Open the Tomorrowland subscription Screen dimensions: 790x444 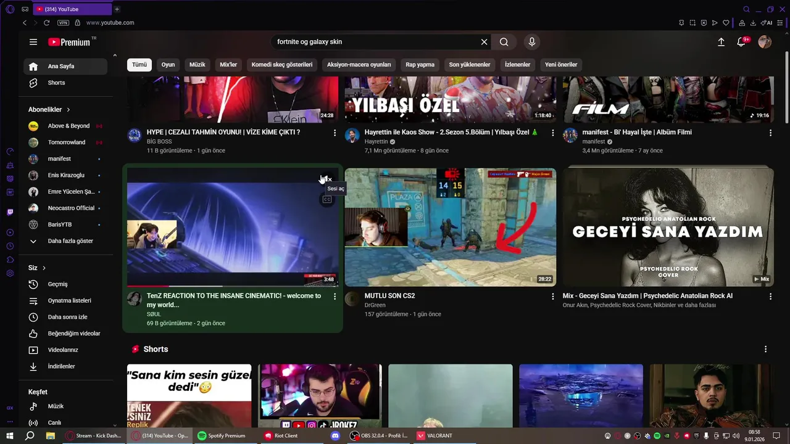tap(65, 142)
